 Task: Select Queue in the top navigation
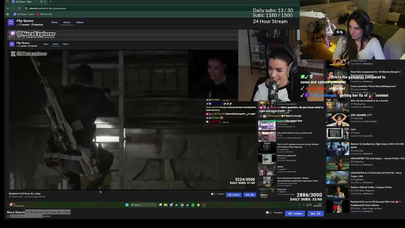(x=66, y=22)
